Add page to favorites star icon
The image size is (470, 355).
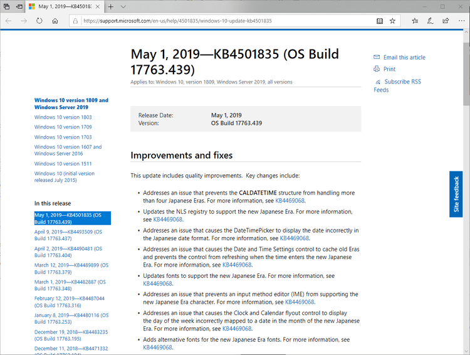(392, 21)
